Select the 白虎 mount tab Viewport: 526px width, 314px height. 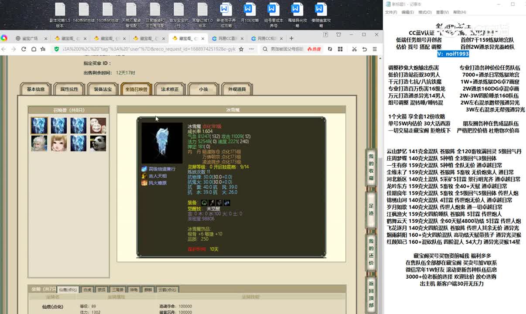click(87, 290)
